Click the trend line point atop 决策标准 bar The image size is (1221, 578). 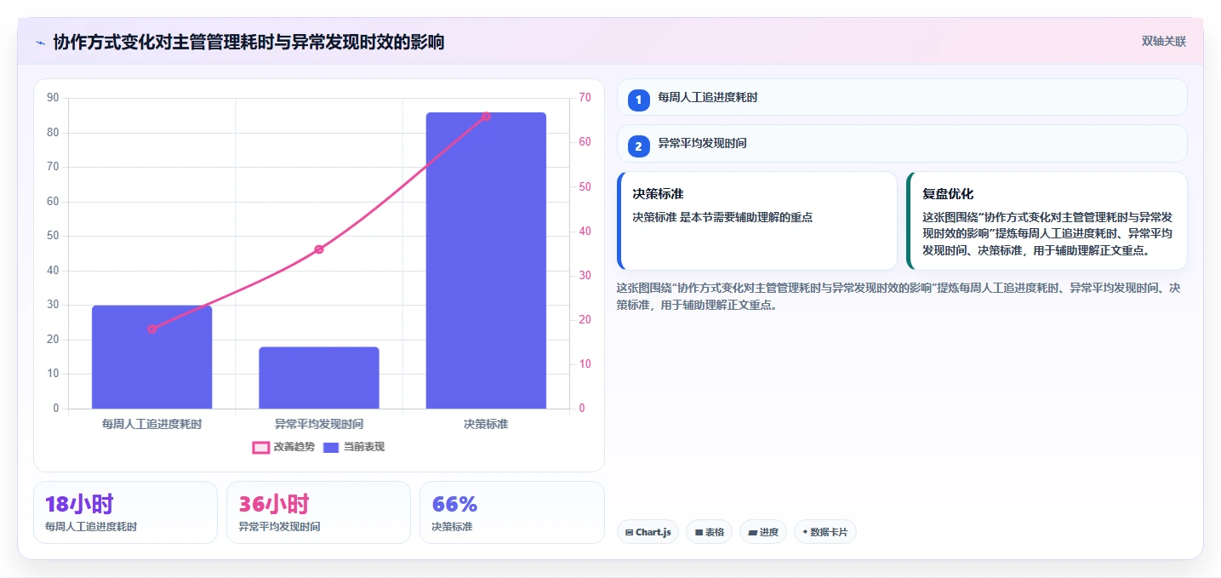[x=486, y=117]
